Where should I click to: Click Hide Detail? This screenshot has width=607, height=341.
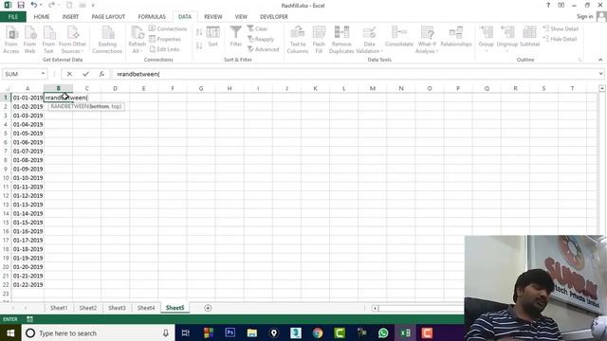click(x=561, y=39)
